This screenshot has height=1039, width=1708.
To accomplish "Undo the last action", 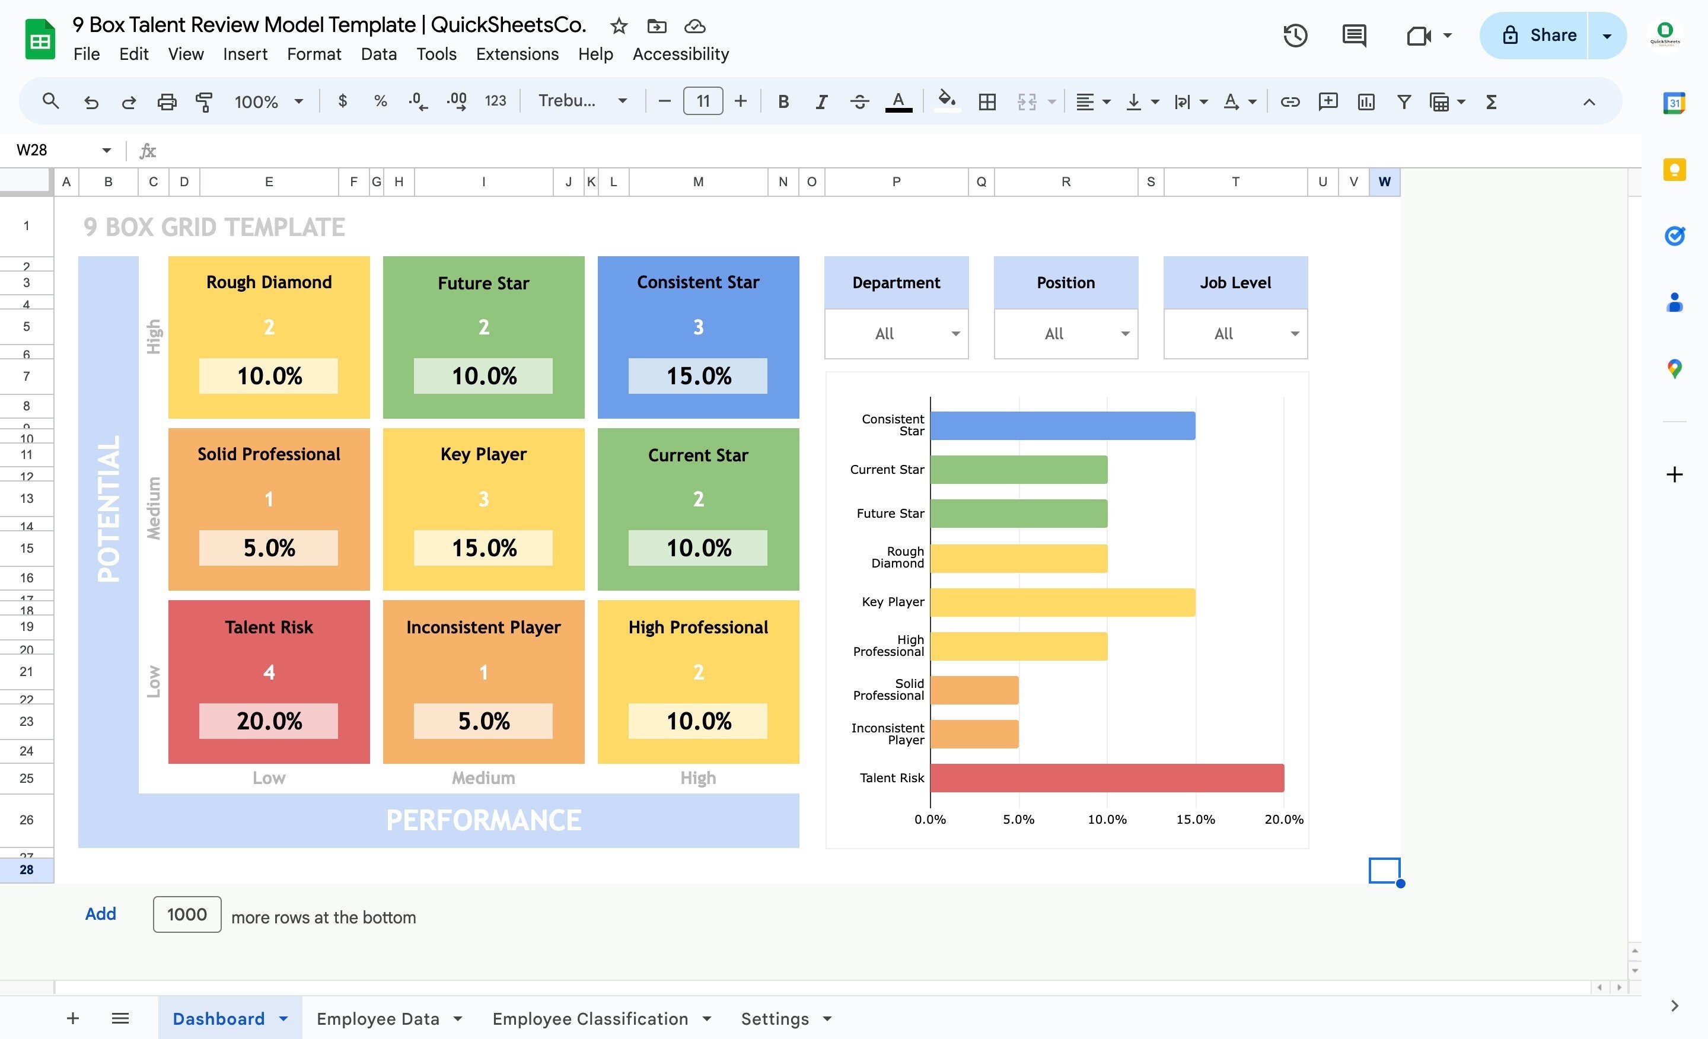I will pyautogui.click(x=91, y=101).
